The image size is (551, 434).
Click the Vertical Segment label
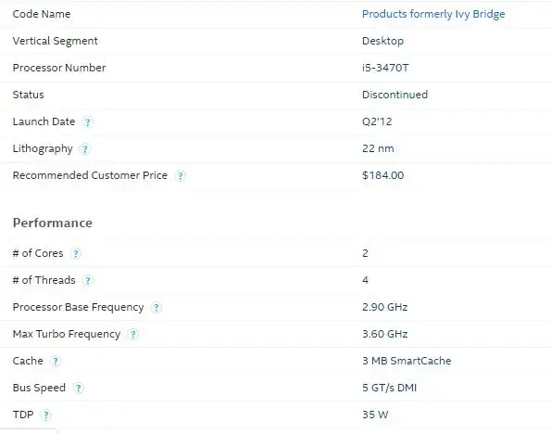coord(56,41)
